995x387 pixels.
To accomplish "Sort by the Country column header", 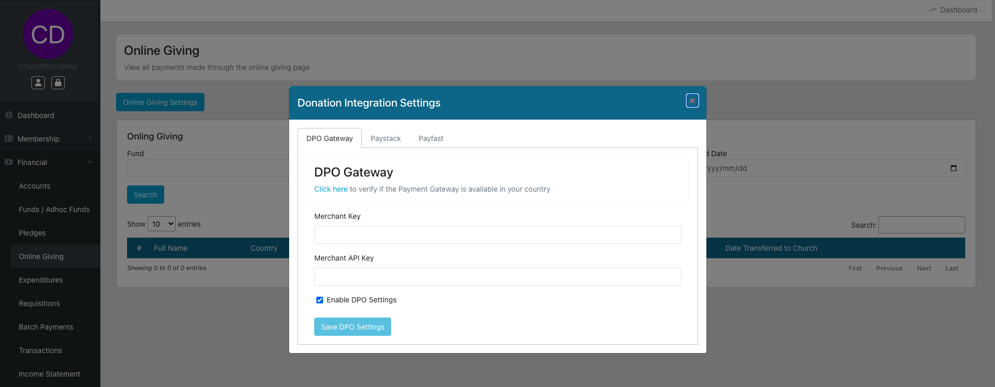I will [x=264, y=248].
